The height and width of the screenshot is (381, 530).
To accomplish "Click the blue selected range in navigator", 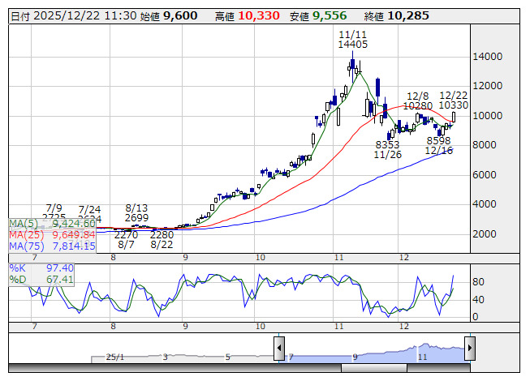I will pos(374,350).
